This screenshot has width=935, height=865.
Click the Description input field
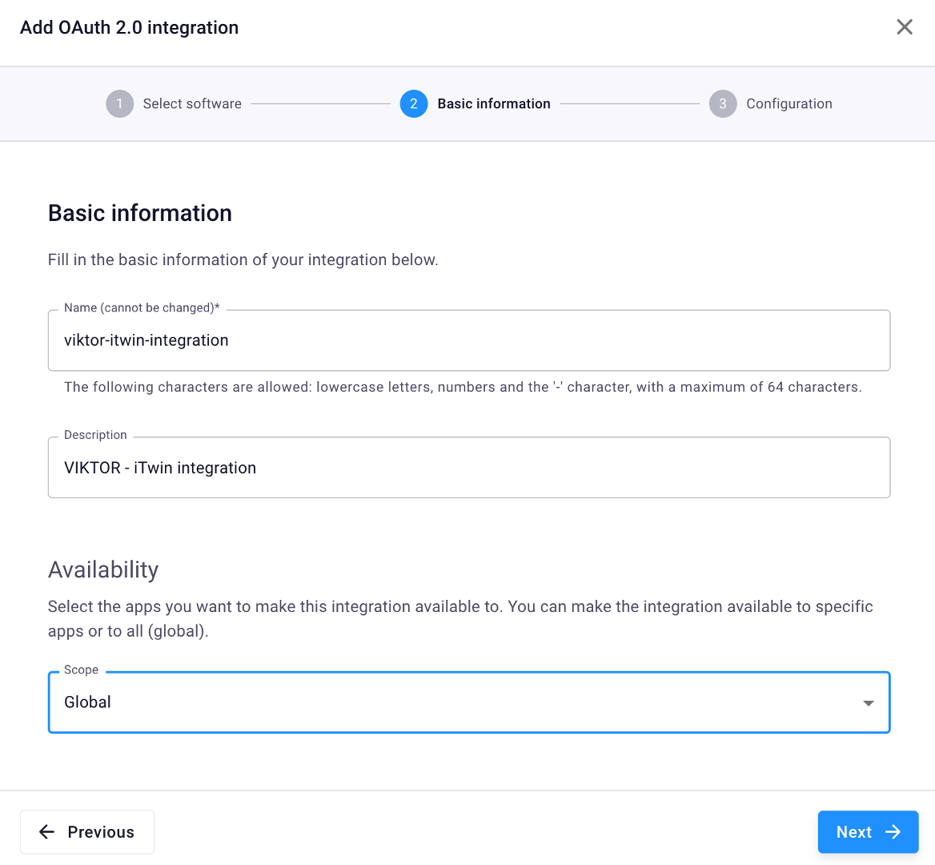[468, 468]
